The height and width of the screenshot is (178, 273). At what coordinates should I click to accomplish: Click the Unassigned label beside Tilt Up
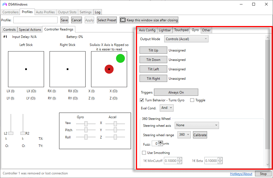tap(177, 50)
